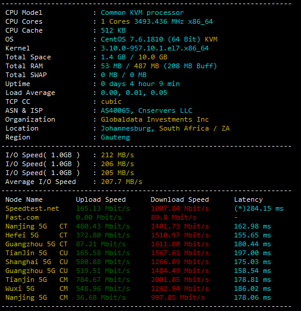Click the Total RAM value text
The image size is (301, 311).
159,66
